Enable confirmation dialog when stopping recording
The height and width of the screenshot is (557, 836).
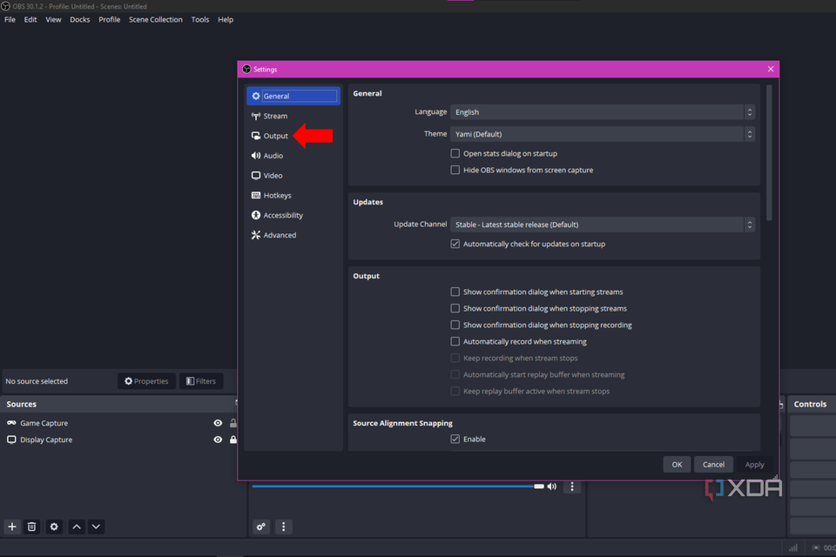tap(455, 325)
